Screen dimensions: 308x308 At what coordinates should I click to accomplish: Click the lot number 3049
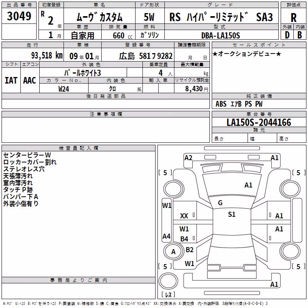(x=19, y=16)
